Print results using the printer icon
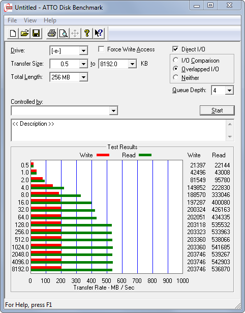Screen dimensions: 245x313 pos(52,33)
